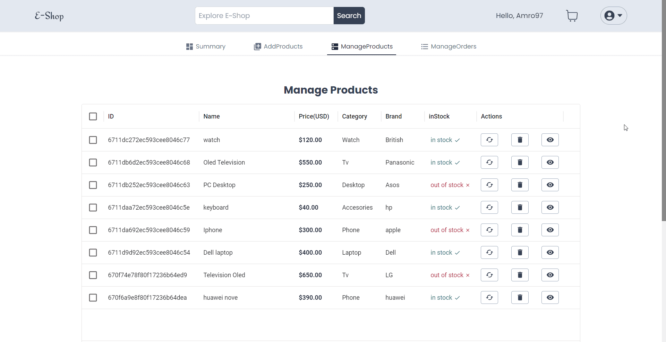
Task: Toggle stock status for Dell laptop
Action: click(489, 253)
